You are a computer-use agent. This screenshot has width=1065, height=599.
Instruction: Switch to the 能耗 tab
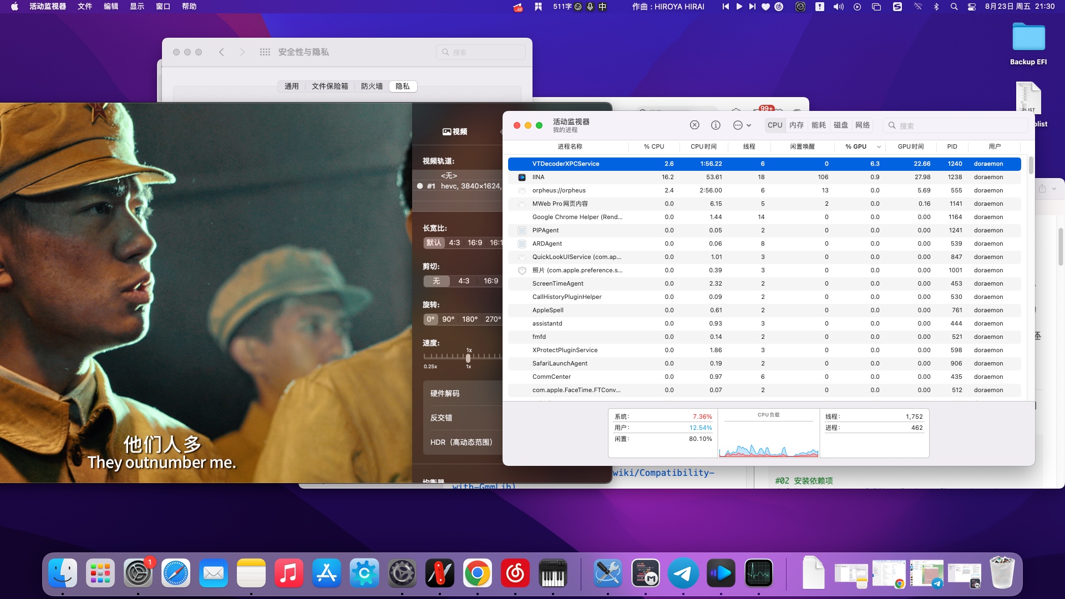(819, 125)
